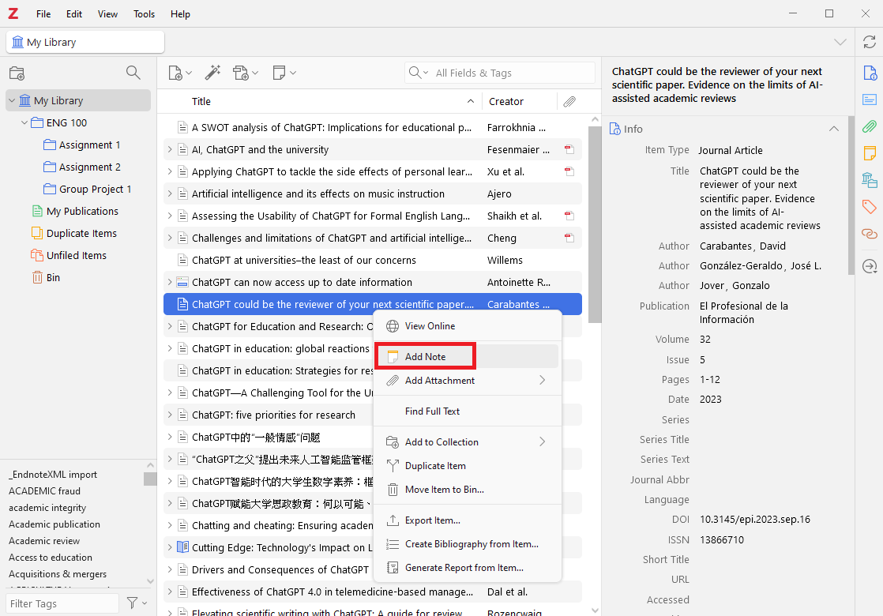This screenshot has height=616, width=883.
Task: Open the New Collection icon
Action: (17, 73)
